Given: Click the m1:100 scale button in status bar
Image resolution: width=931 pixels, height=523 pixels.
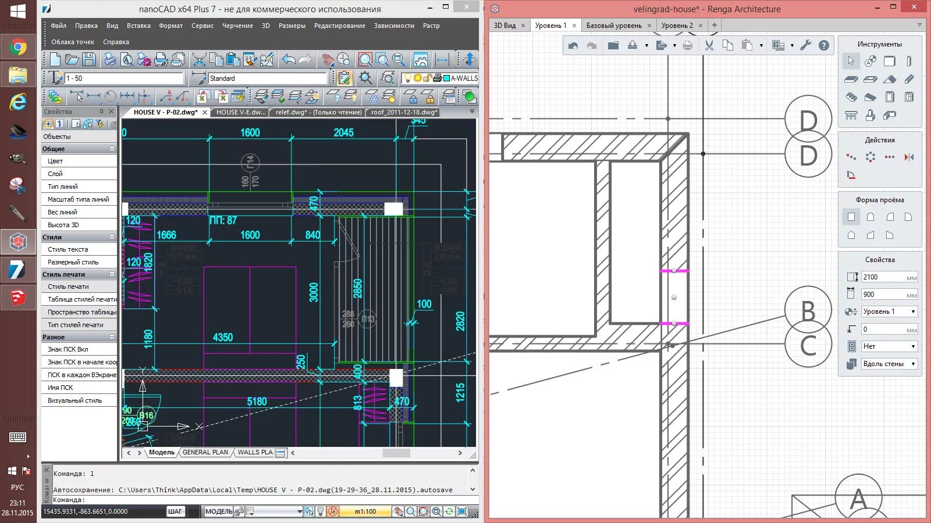Looking at the screenshot, I should (365, 511).
